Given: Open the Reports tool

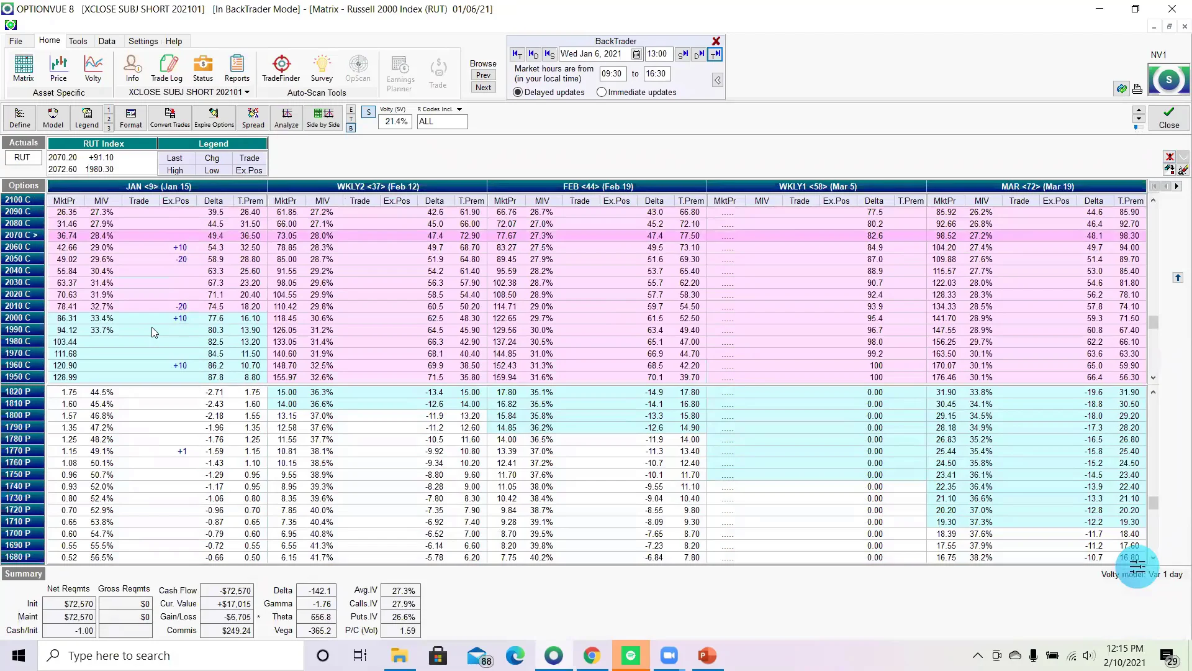Looking at the screenshot, I should click(x=237, y=68).
